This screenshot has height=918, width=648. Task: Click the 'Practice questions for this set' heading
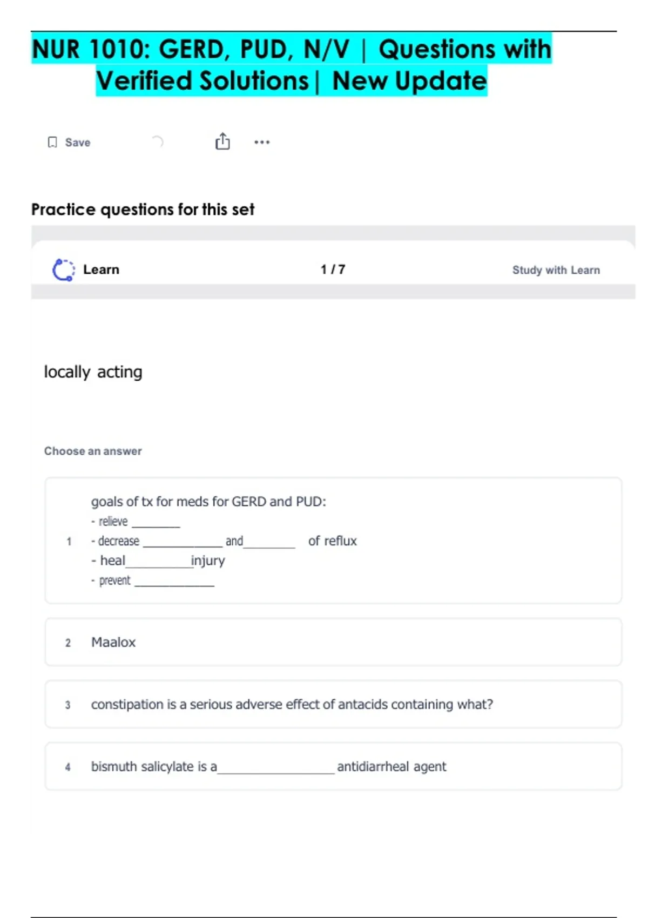pyautogui.click(x=143, y=210)
